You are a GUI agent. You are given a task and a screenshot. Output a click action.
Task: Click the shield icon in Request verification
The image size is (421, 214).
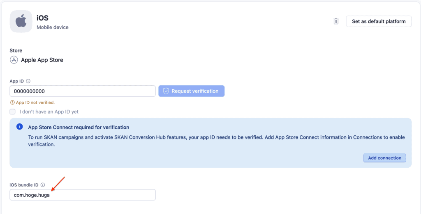[x=166, y=91]
